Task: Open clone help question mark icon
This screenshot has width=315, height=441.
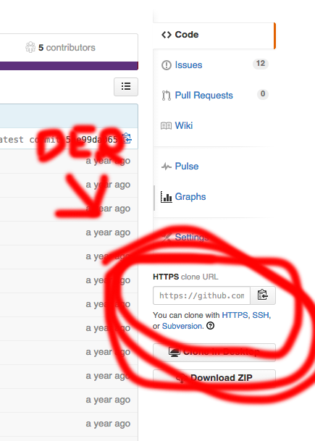Action: 211,326
